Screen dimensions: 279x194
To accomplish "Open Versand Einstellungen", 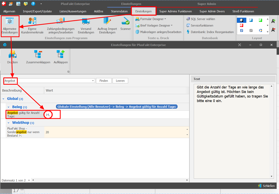I will point(86,26).
